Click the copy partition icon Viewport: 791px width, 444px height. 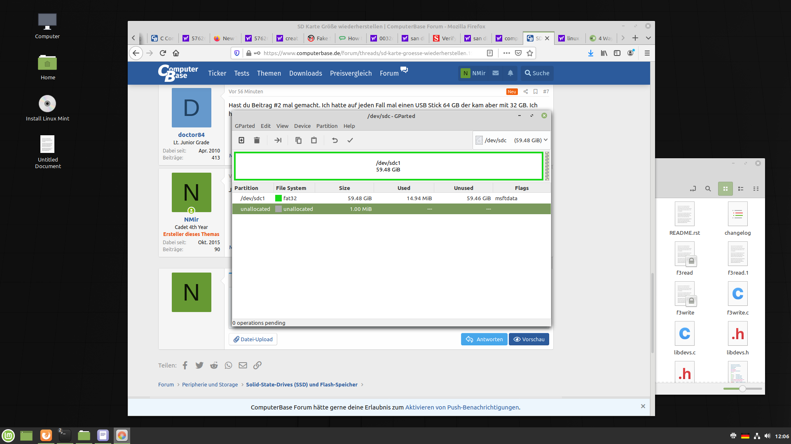pyautogui.click(x=298, y=140)
